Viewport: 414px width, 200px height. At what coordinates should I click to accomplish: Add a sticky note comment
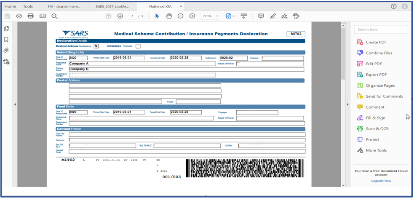[x=261, y=16]
